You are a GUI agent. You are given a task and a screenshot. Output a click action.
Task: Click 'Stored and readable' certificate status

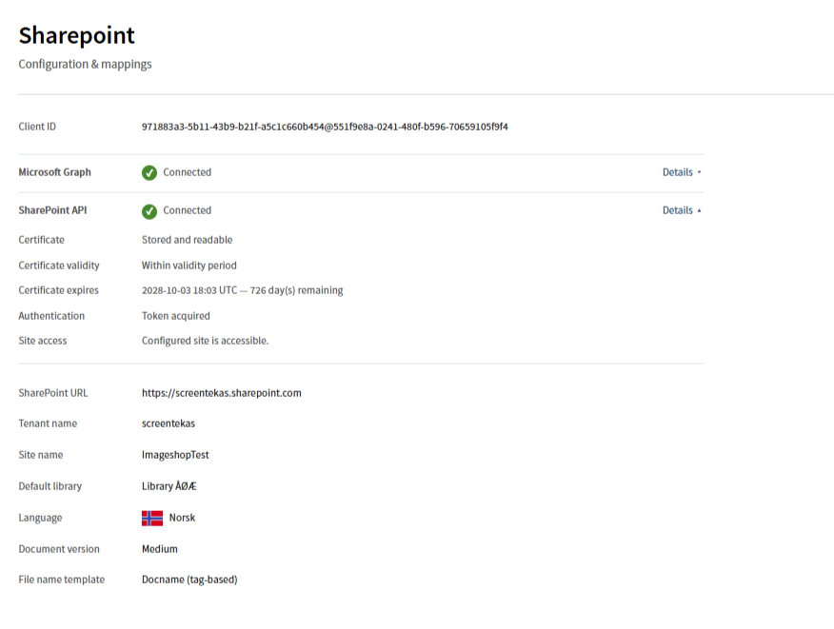(x=188, y=240)
